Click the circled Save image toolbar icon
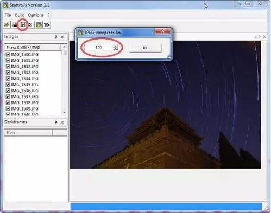 pyautogui.click(x=23, y=24)
